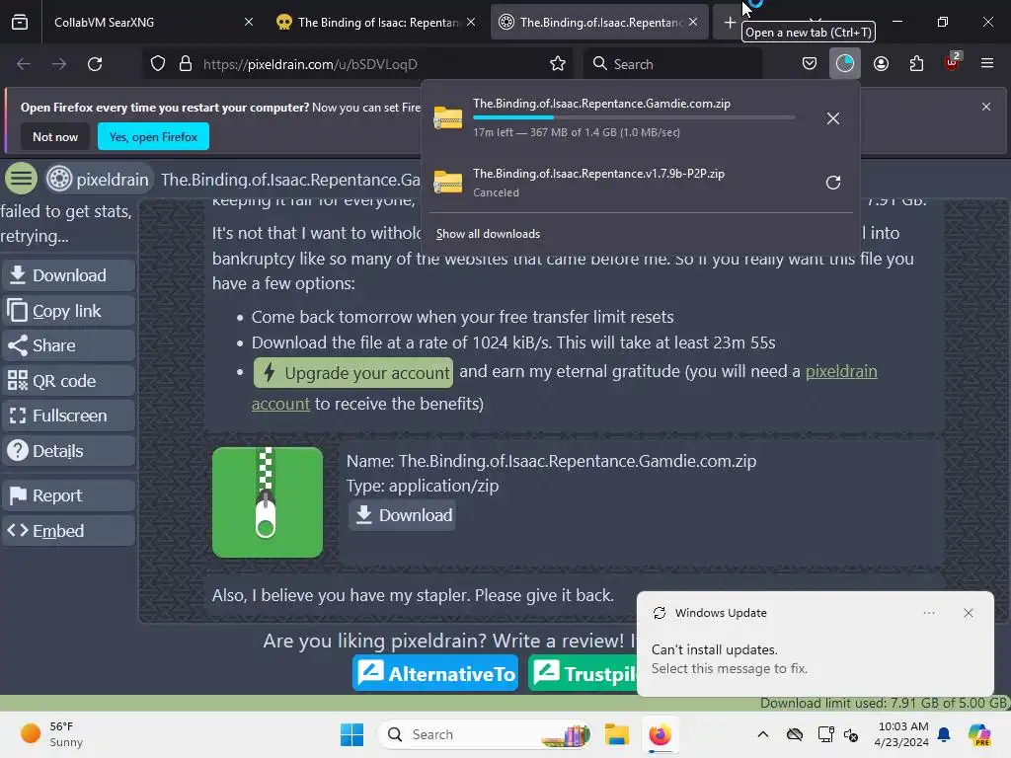This screenshot has width=1011, height=758.
Task: Click Download in pixeldrain sidebar
Action: 69,275
